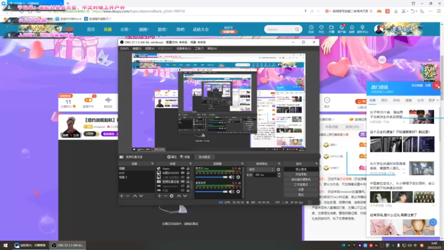Image resolution: width=444 pixels, height=250 pixels.
Task: Toggle the 直播开关 switch
Action: (x=88, y=100)
